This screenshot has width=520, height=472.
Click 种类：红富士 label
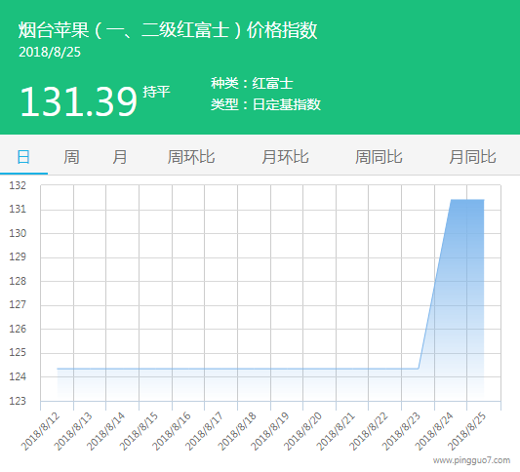(252, 83)
